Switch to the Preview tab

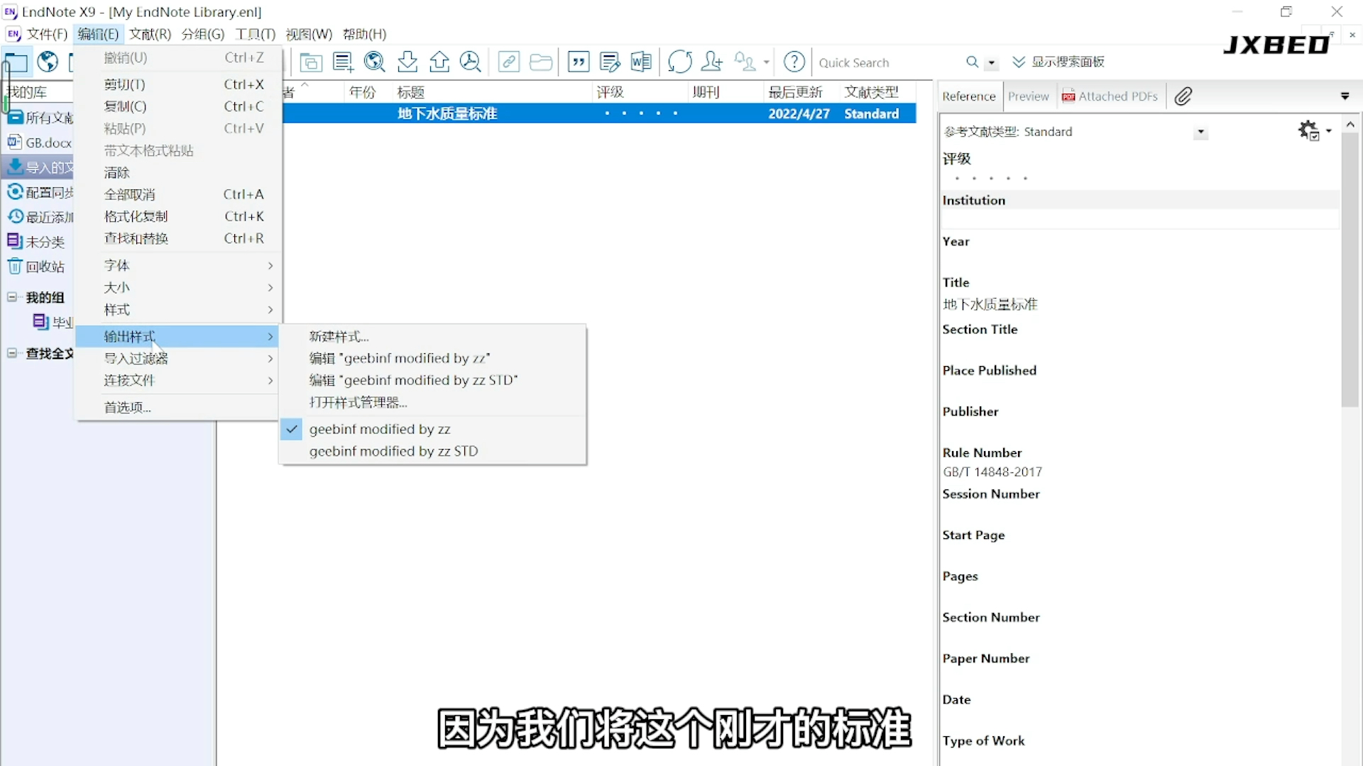click(1029, 96)
